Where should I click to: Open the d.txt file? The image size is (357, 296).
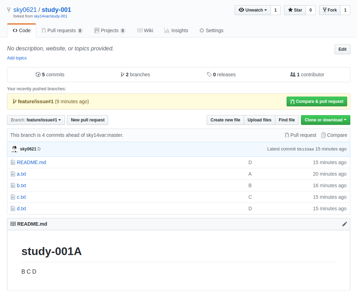coord(21,209)
